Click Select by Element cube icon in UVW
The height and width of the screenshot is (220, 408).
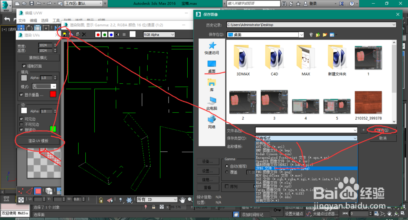click(49, 191)
